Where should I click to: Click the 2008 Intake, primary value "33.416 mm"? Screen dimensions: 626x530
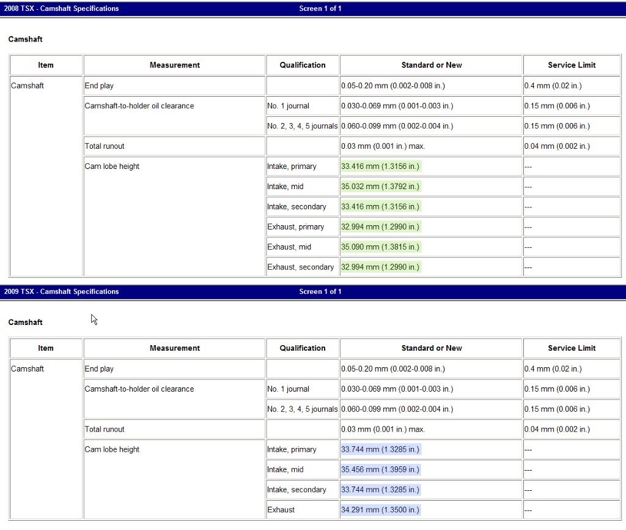click(x=380, y=166)
